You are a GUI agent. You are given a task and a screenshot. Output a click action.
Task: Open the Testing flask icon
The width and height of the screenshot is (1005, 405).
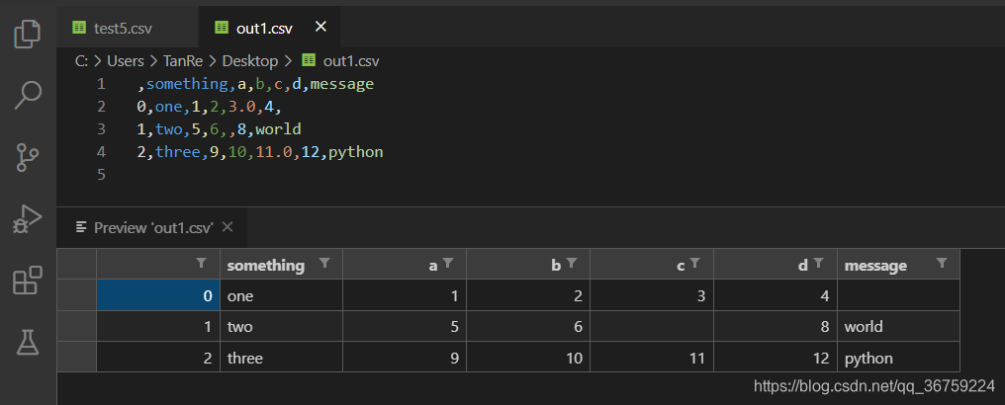(28, 343)
